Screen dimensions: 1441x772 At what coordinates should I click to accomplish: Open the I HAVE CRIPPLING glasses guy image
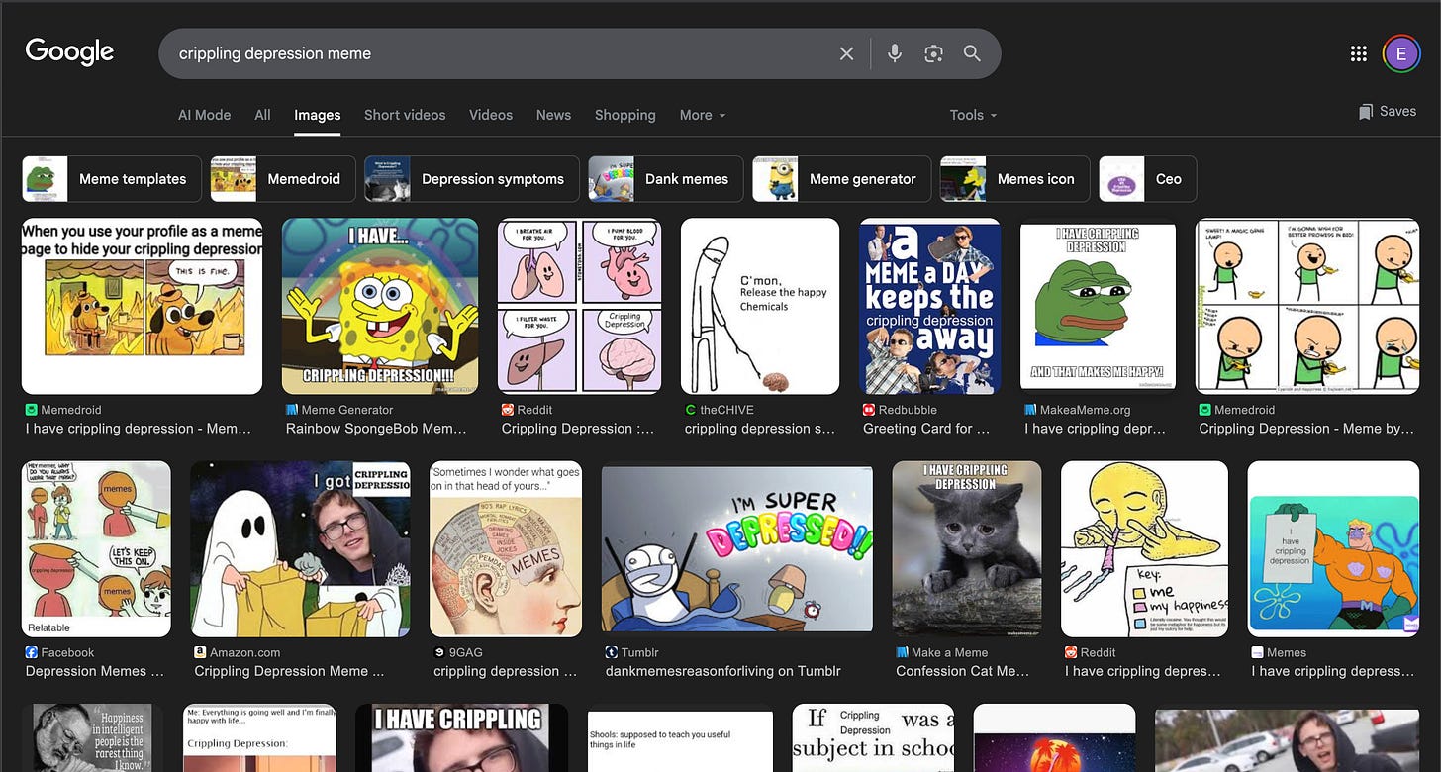tap(461, 737)
